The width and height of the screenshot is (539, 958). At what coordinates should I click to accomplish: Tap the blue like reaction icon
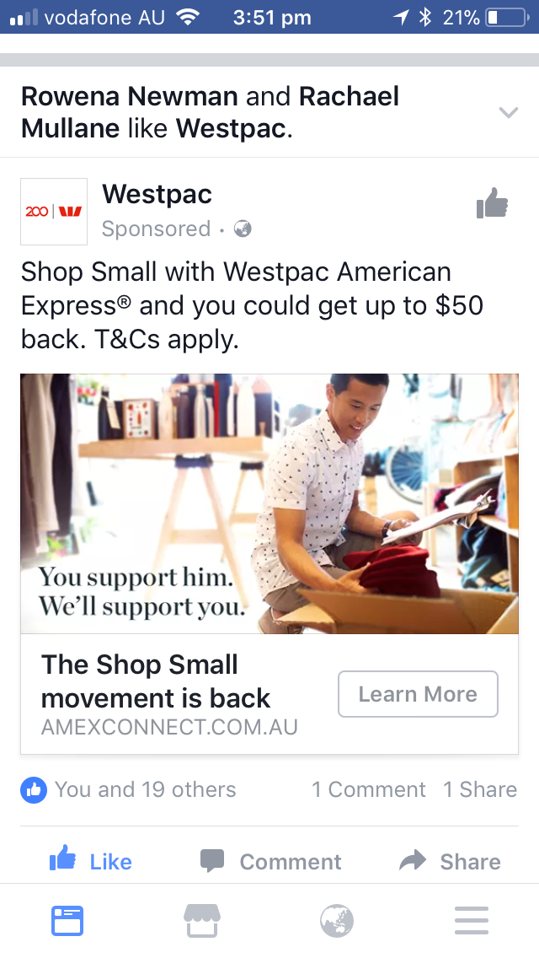(34, 789)
